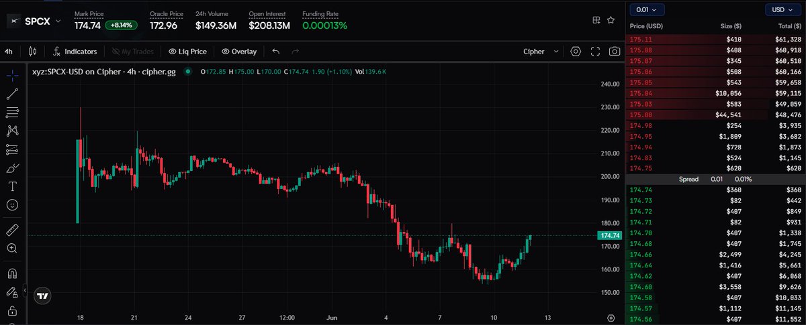
Task: Redo the last chart action
Action: 295,51
